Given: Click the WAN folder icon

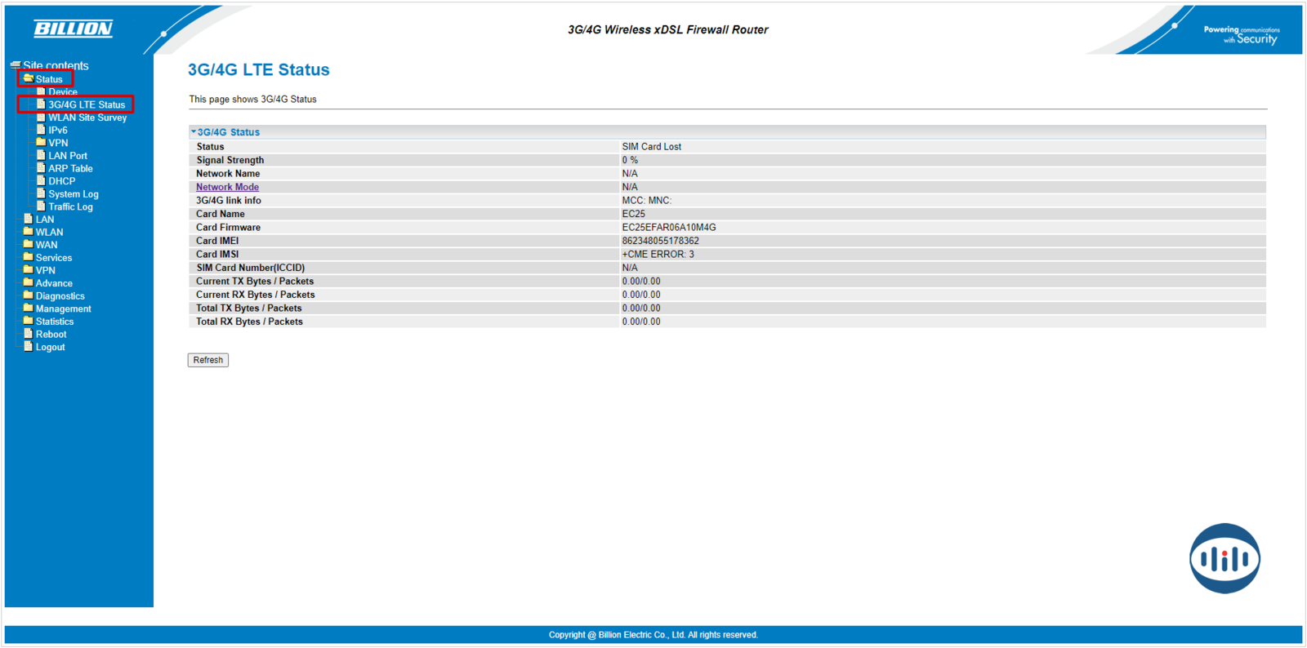Looking at the screenshot, I should coord(29,245).
